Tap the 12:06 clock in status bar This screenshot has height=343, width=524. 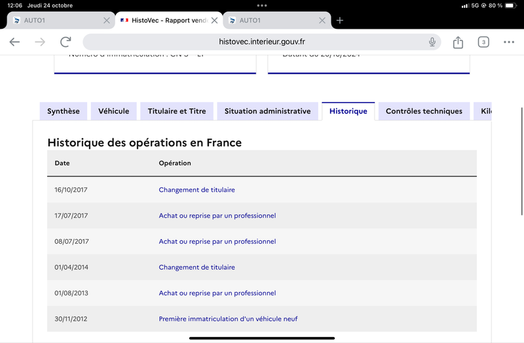point(14,5)
